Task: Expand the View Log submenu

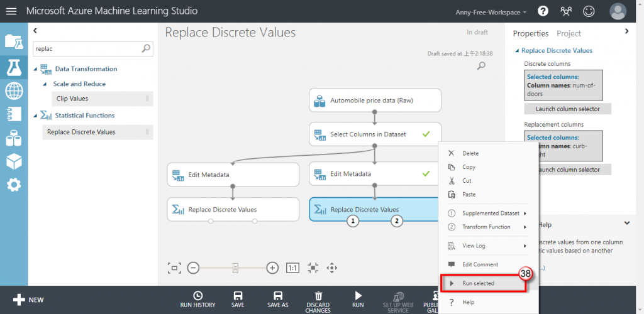Action: pyautogui.click(x=487, y=246)
